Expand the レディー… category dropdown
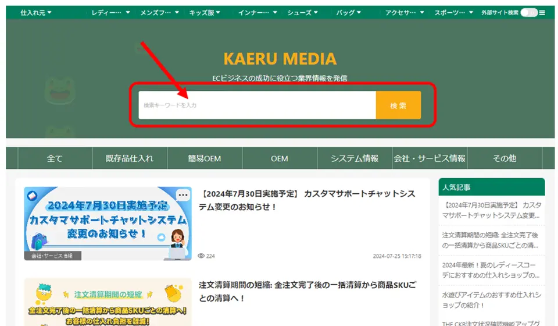The width and height of the screenshot is (558, 326). tap(110, 13)
